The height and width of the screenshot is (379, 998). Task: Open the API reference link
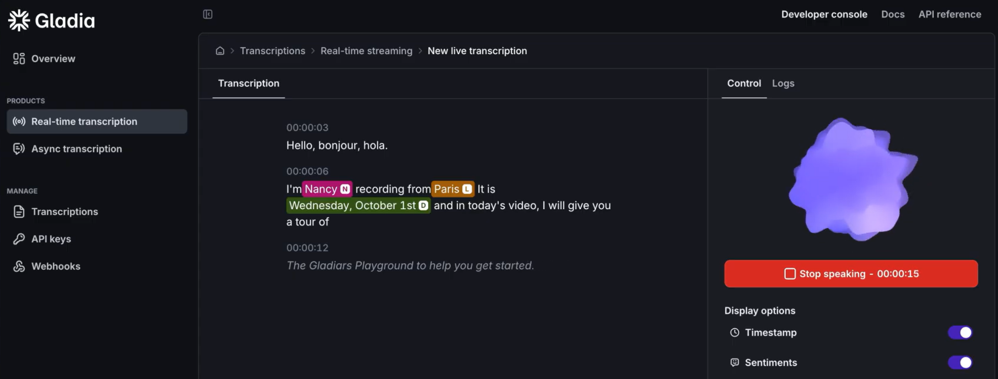point(950,14)
